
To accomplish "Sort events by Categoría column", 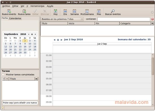I will 135,23.
